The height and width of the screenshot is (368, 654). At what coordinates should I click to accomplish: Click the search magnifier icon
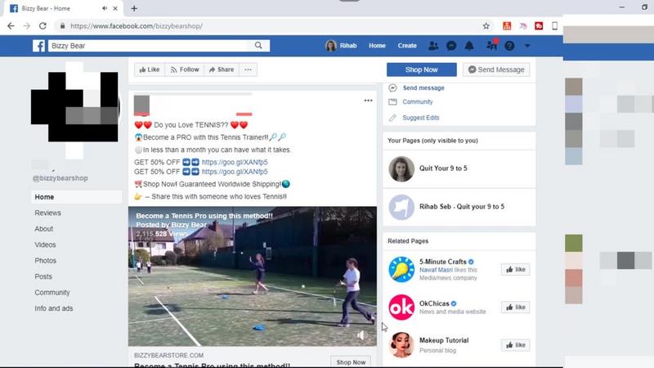coord(258,46)
